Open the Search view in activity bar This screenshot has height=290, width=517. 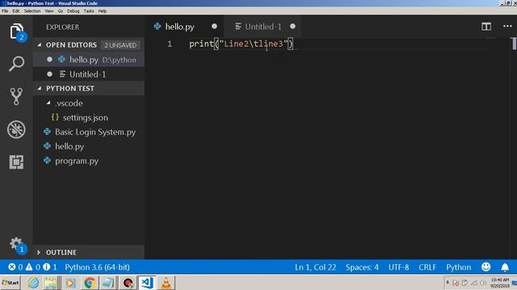(16, 63)
